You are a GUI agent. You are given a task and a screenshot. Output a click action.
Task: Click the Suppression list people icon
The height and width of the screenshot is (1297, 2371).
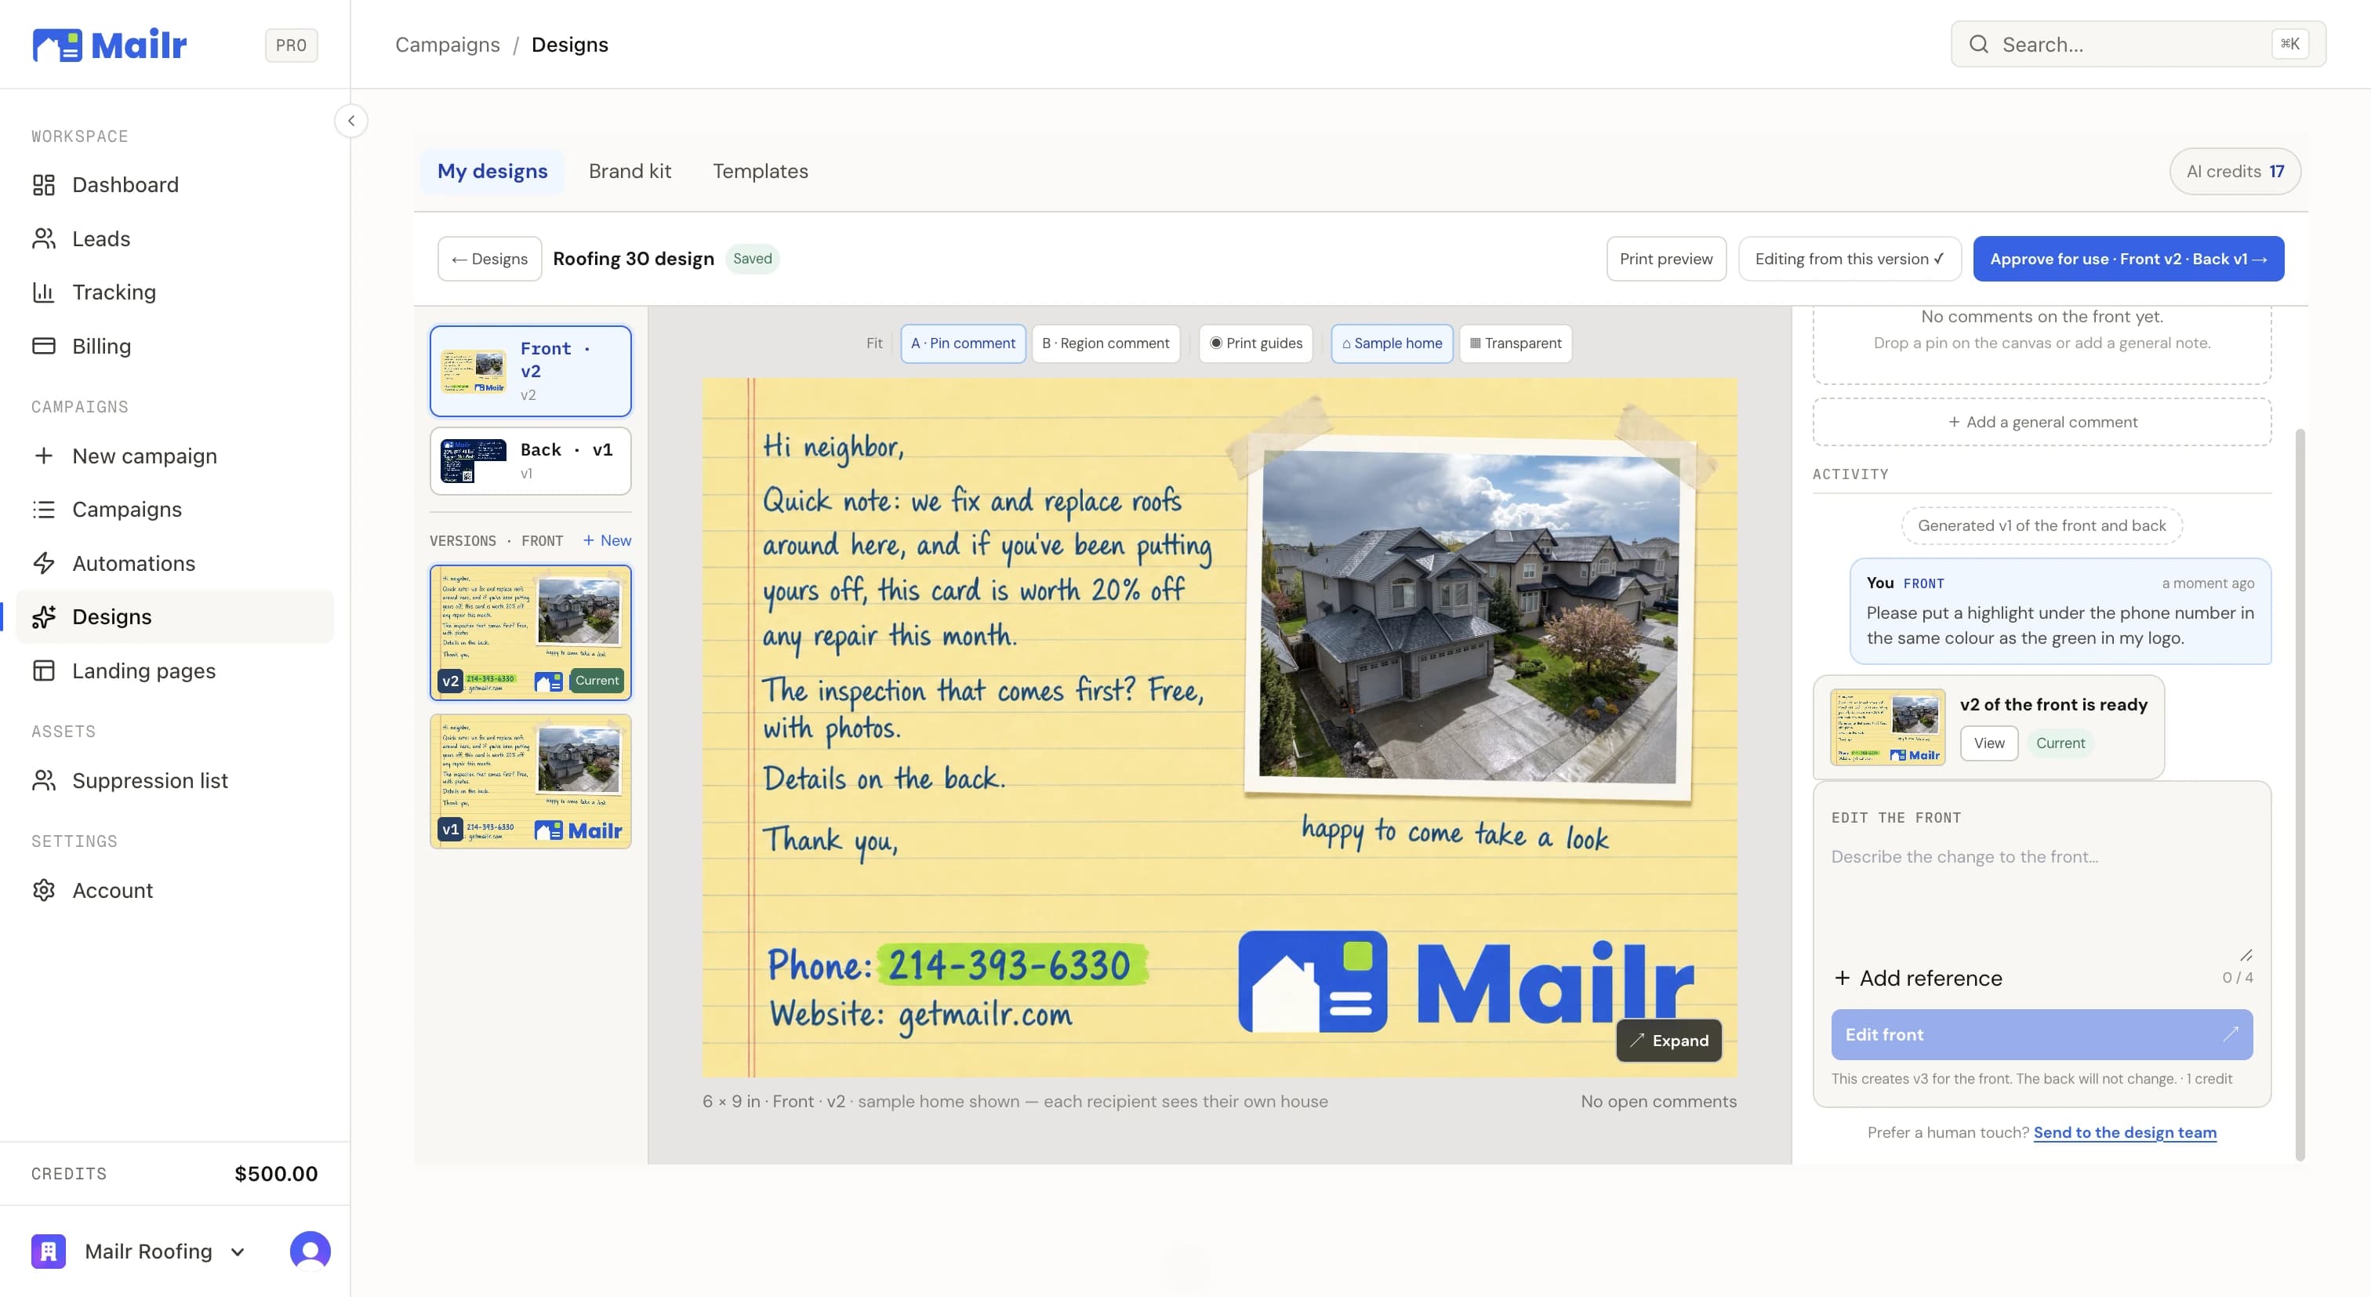(x=43, y=780)
